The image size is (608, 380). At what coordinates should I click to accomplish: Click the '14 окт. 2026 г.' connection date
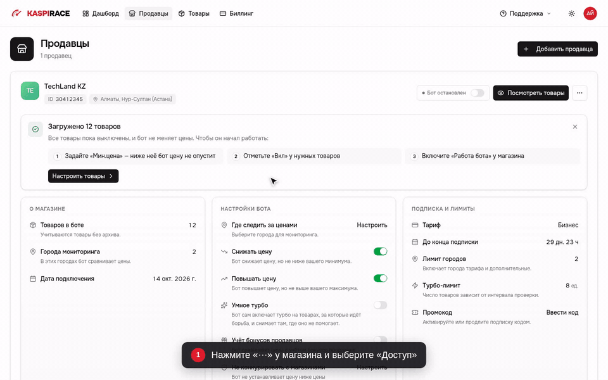point(175,279)
